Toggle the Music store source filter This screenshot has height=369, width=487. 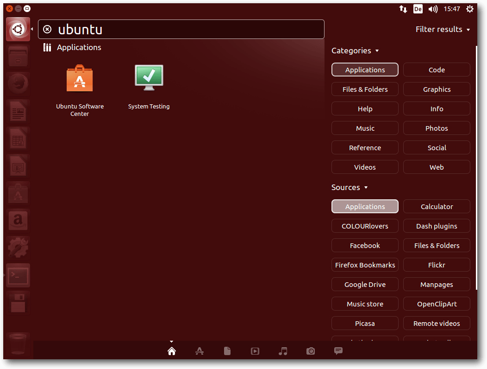coord(365,304)
